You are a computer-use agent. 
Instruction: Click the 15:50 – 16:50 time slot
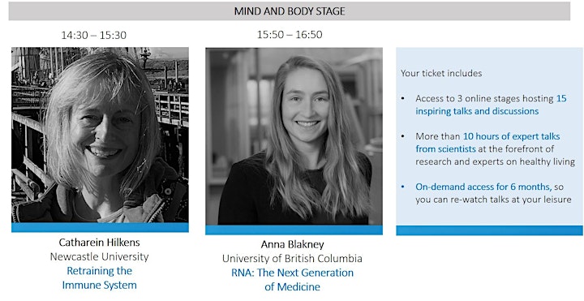click(290, 35)
